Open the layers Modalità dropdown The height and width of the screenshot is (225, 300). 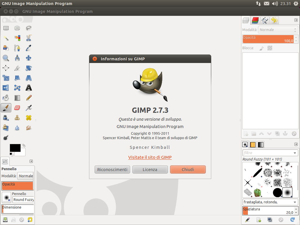[278, 30]
